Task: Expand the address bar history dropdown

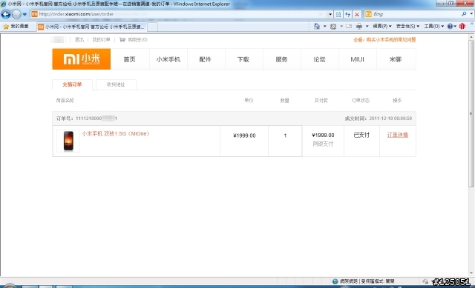Action: pos(330,14)
